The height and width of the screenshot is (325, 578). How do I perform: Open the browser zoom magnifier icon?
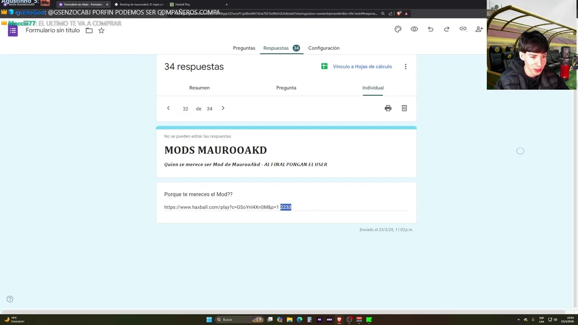pos(383,14)
